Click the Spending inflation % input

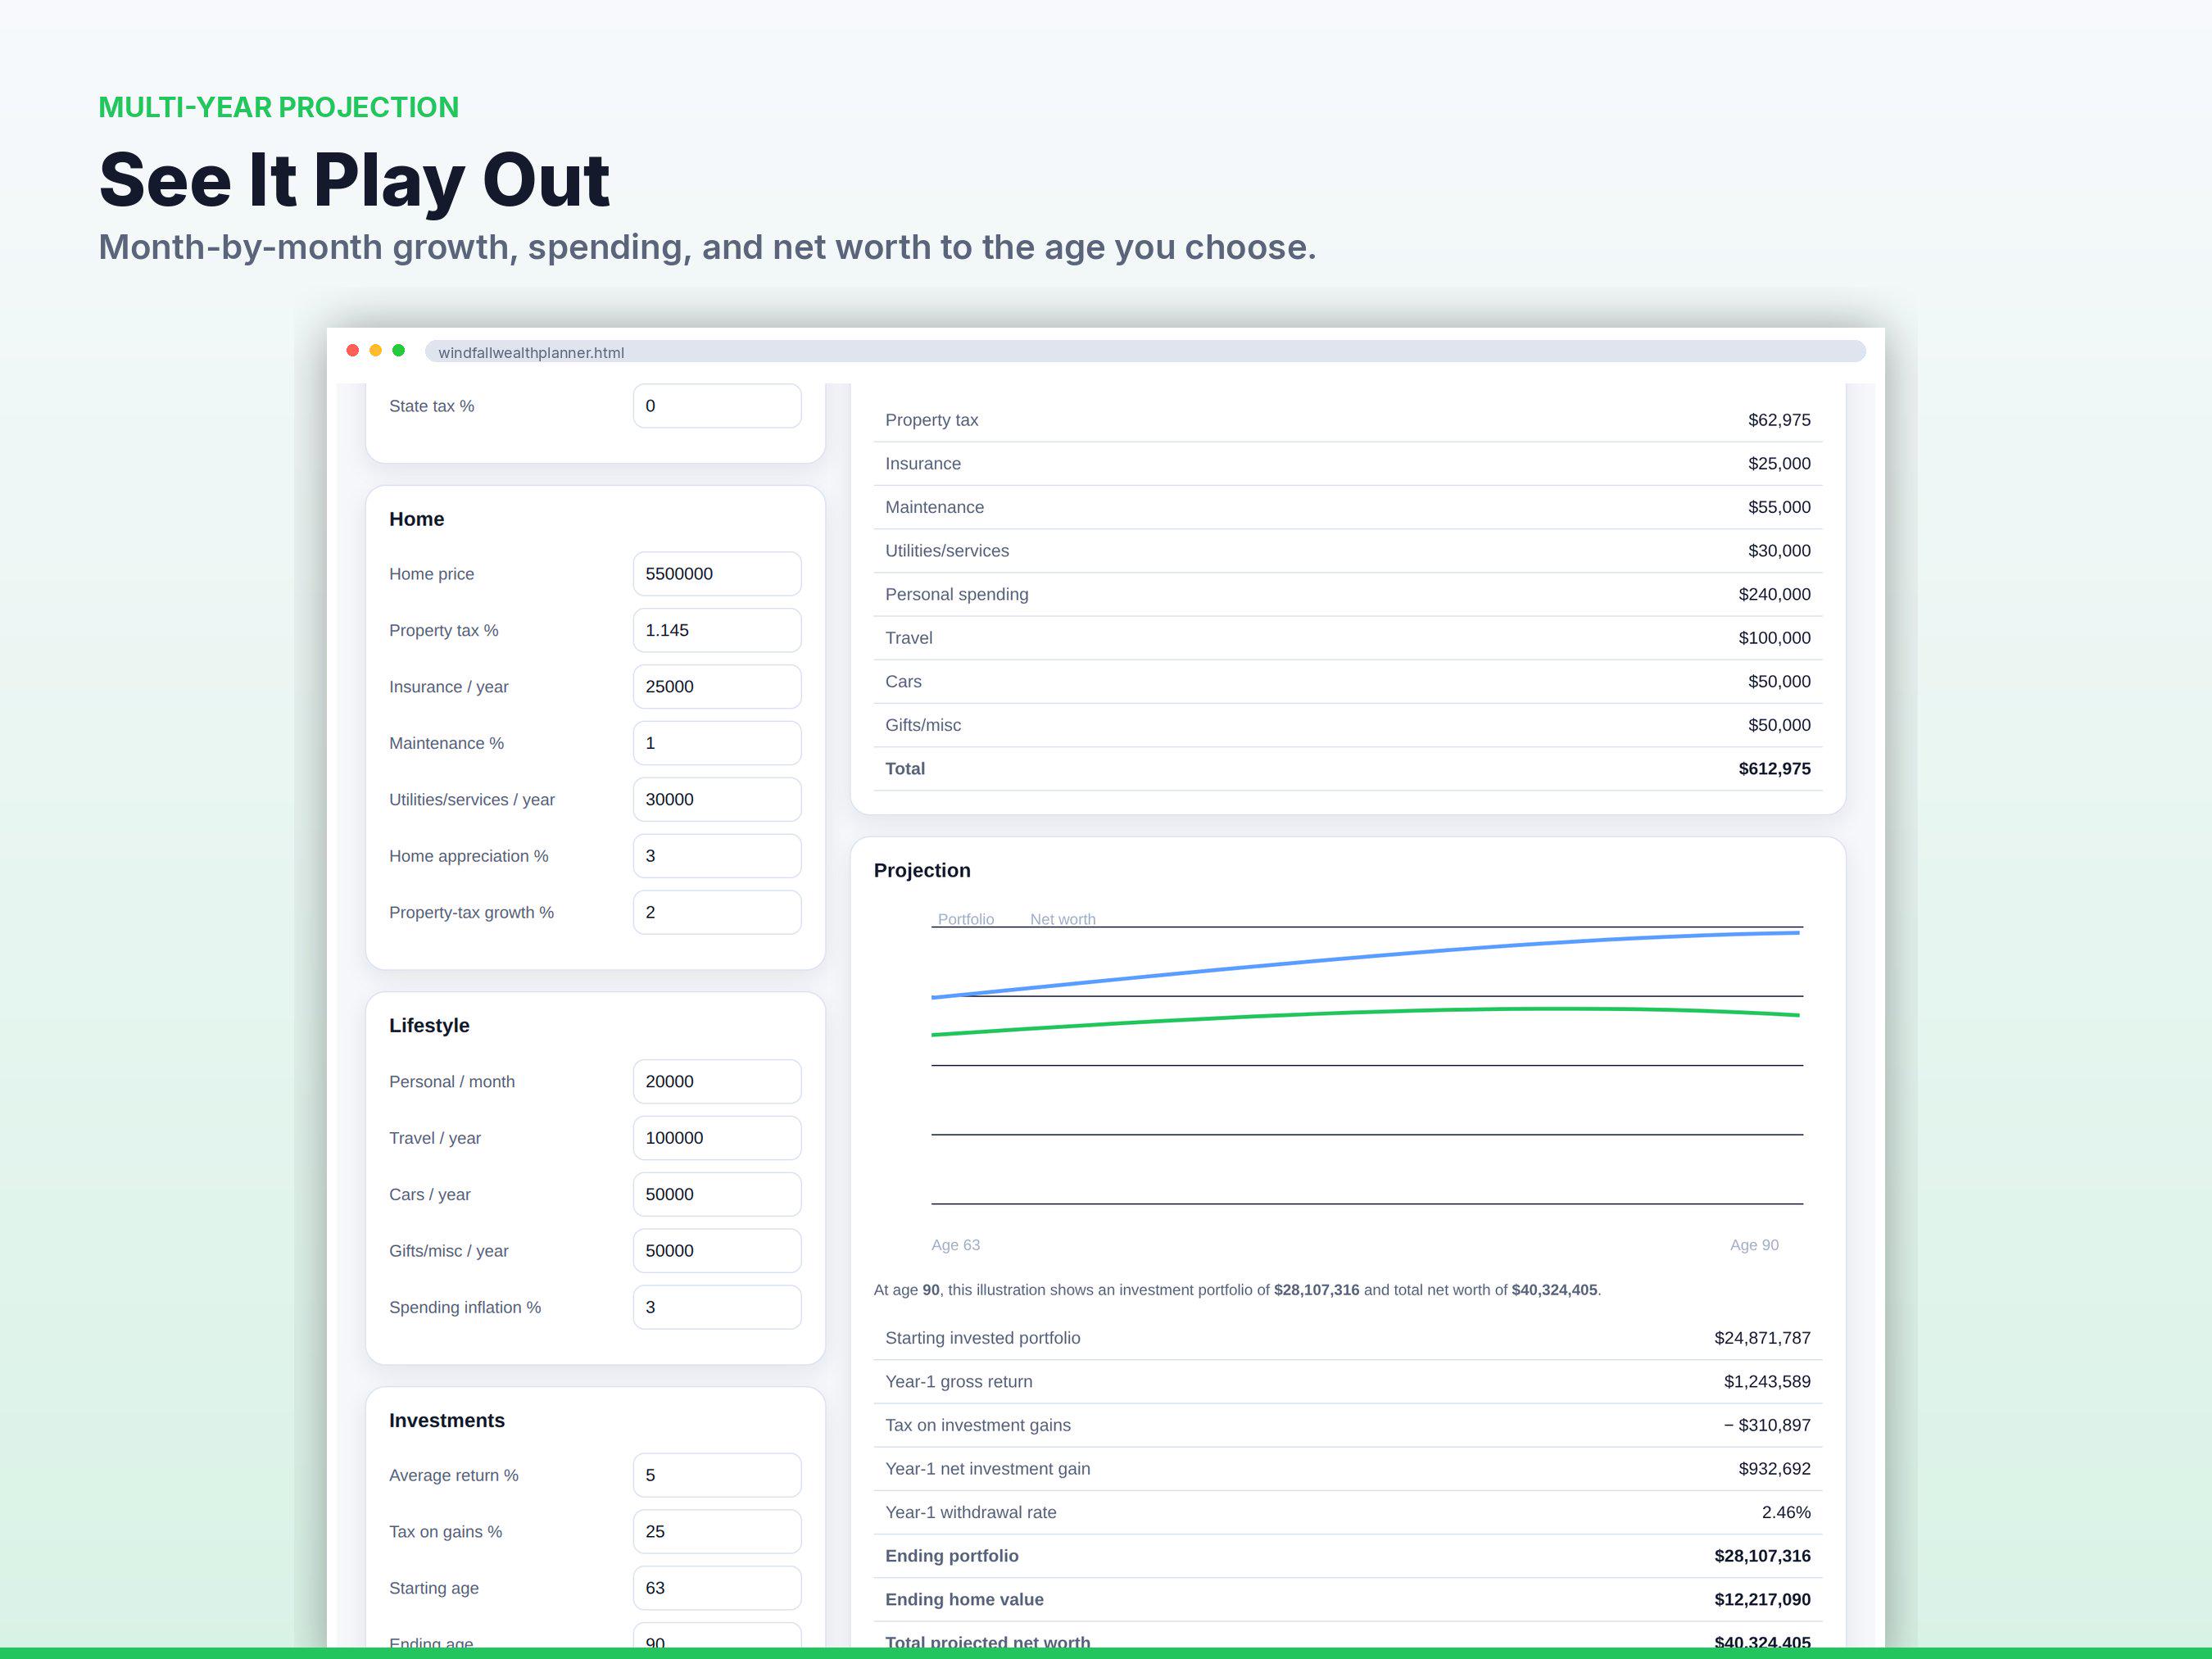point(717,1307)
